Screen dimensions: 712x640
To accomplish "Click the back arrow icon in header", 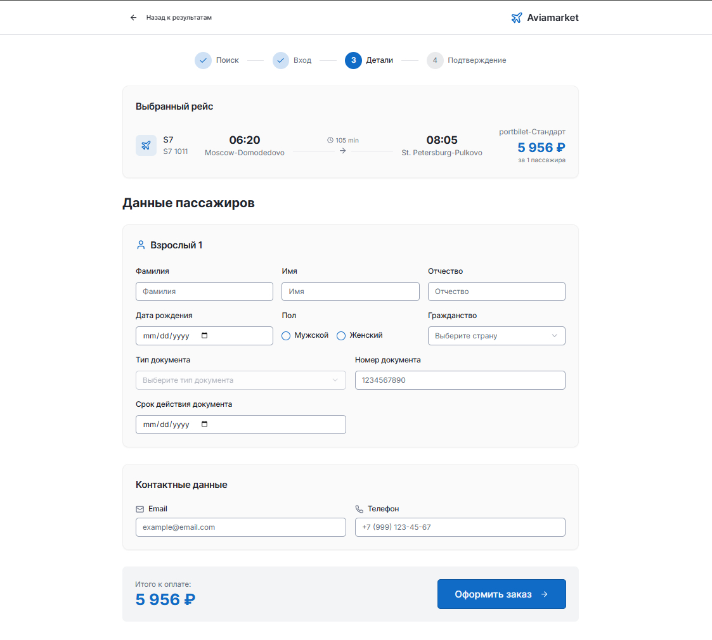I will click(x=133, y=18).
